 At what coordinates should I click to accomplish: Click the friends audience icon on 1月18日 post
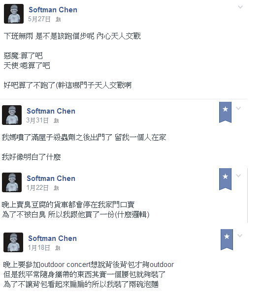point(58,248)
